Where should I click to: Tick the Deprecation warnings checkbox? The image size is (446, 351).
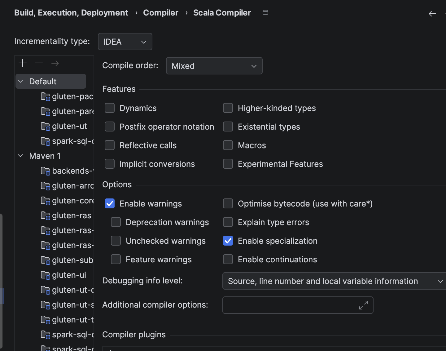(x=116, y=222)
